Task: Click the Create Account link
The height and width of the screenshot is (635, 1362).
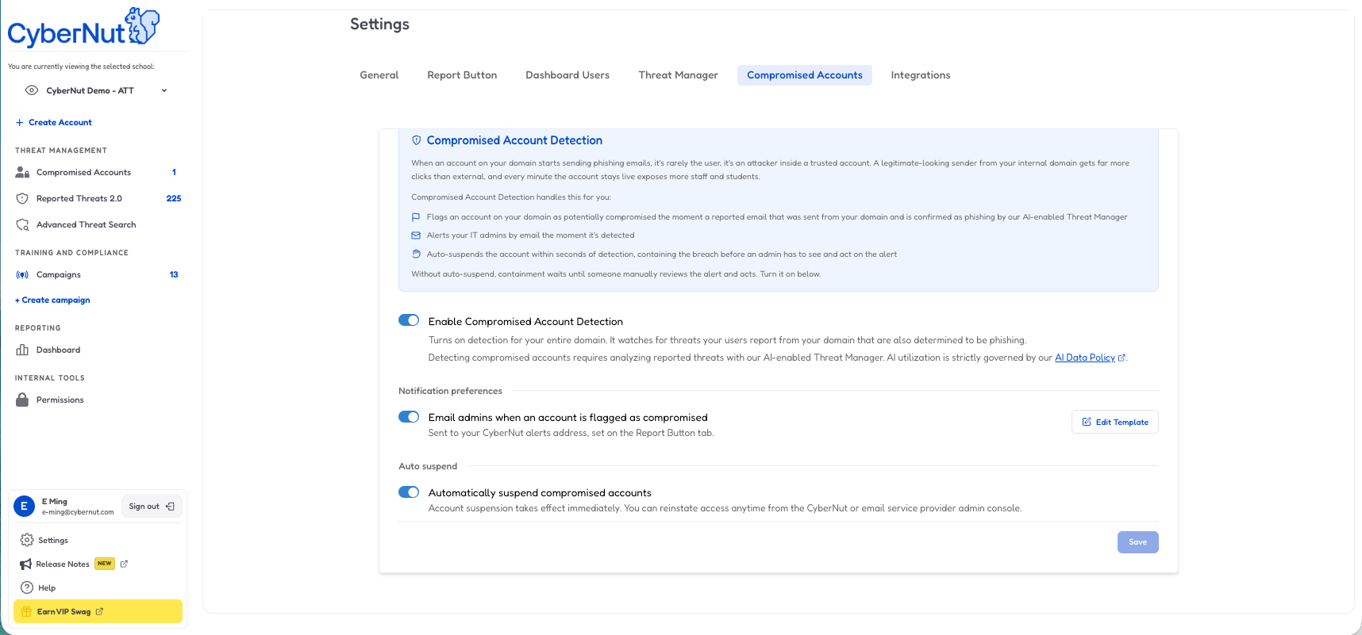Action: click(x=60, y=122)
